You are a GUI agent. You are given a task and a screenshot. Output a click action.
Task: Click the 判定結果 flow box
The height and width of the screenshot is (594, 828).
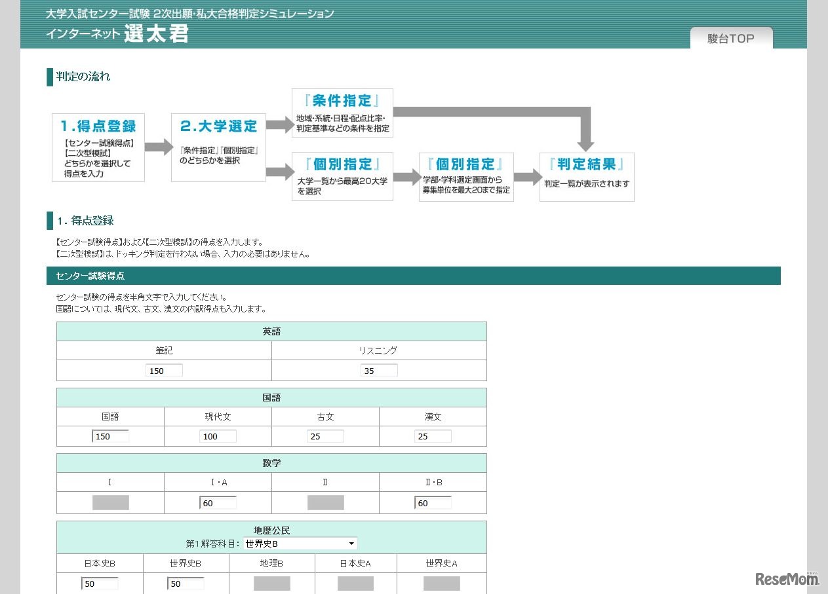coord(587,177)
